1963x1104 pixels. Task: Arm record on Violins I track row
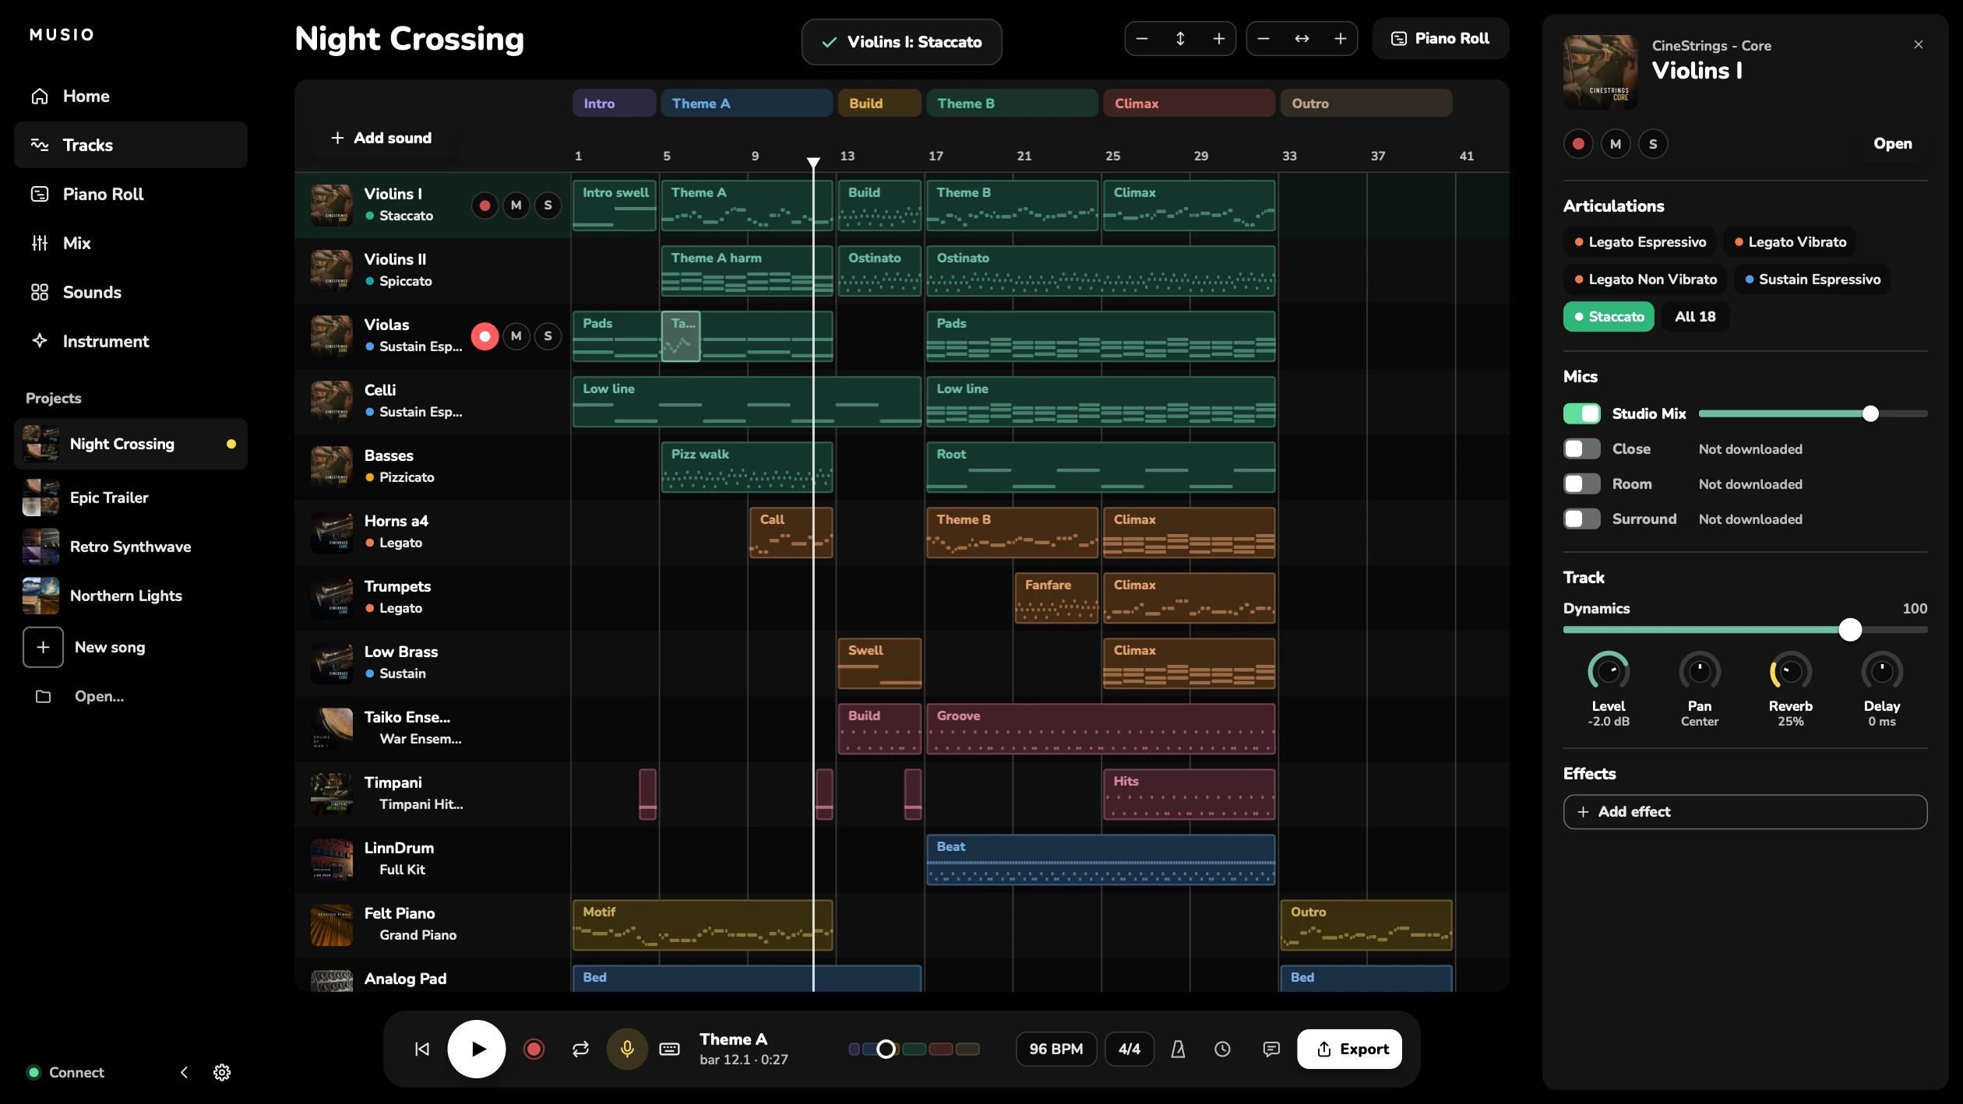click(x=485, y=205)
